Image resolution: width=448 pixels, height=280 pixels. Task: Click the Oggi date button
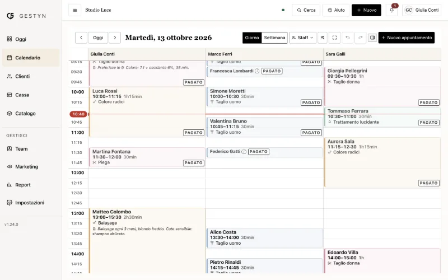tap(98, 38)
